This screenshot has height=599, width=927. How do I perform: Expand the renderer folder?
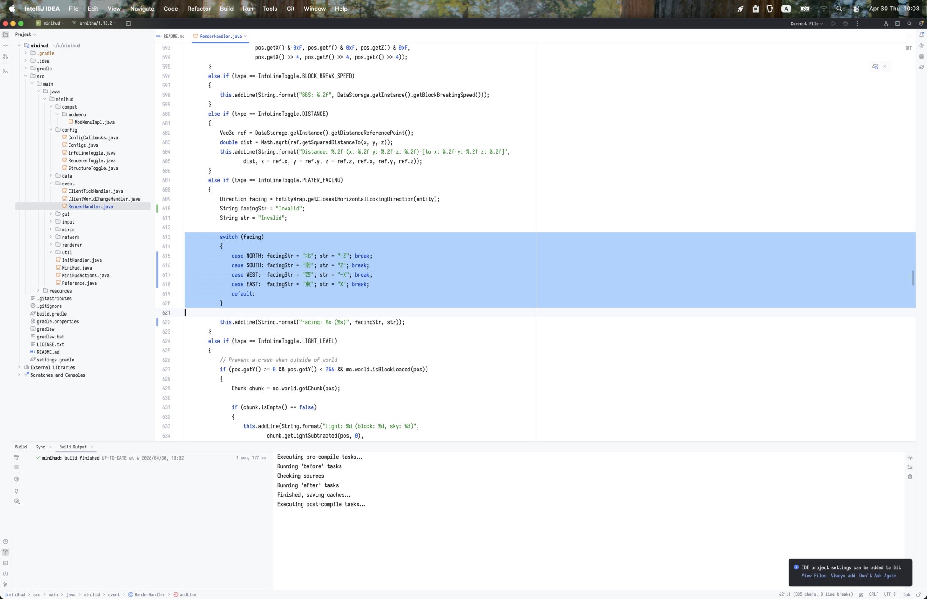51,245
